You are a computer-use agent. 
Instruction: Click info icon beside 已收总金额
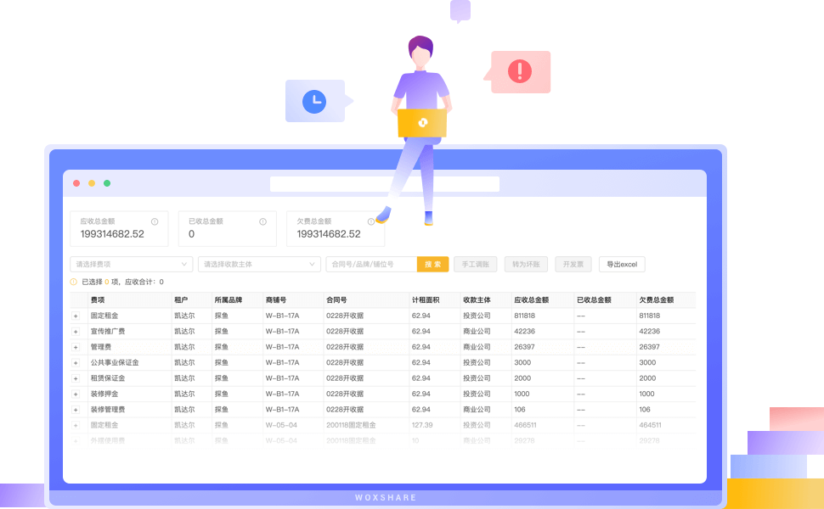coord(262,221)
